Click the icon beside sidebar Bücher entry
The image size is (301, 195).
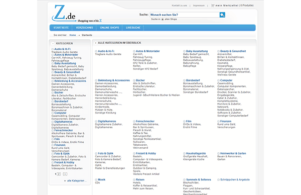(x=52, y=92)
